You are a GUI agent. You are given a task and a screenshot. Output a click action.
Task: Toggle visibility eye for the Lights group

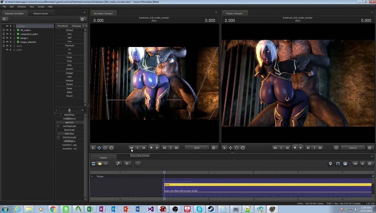point(7,50)
